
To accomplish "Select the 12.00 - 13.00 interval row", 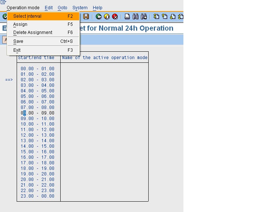I will click(x=38, y=135).
